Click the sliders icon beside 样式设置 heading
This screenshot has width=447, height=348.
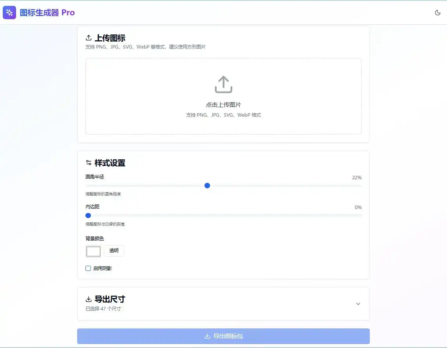tap(89, 162)
